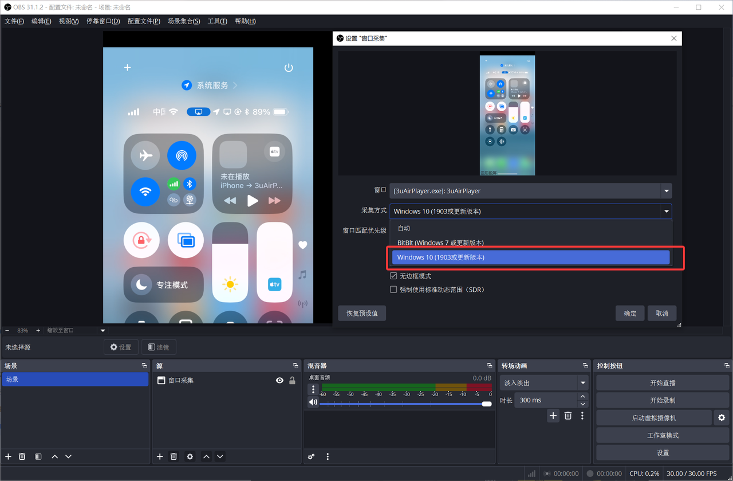Open the 淡入淡出 transition dropdown
Image resolution: width=733 pixels, height=481 pixels.
coord(583,382)
